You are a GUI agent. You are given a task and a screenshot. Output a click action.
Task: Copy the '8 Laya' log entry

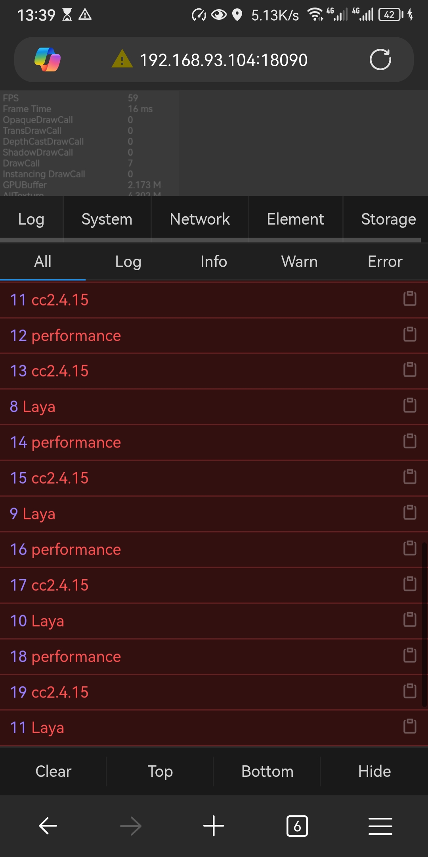(410, 405)
